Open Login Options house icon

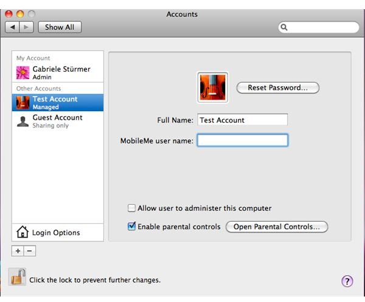(x=23, y=232)
